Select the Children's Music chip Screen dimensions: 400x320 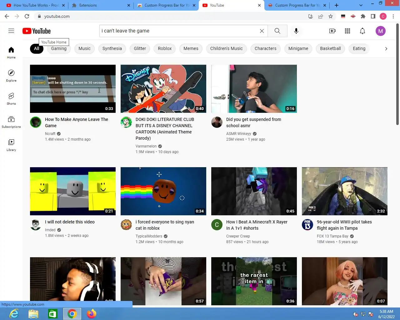point(227,48)
